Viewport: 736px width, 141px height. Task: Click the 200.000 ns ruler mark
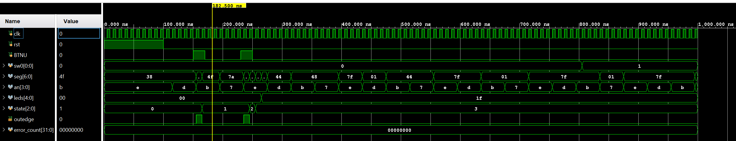(x=238, y=24)
